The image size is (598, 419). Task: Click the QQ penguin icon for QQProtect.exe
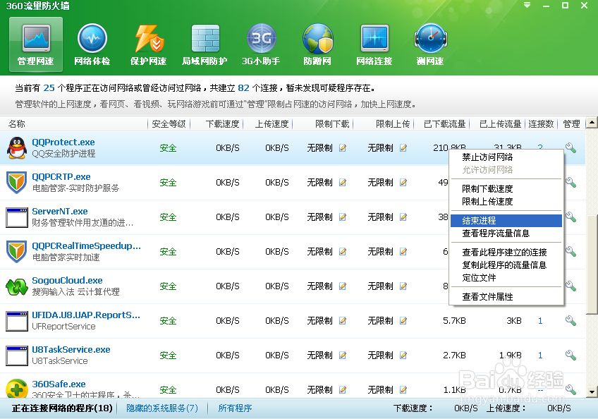[x=17, y=147]
